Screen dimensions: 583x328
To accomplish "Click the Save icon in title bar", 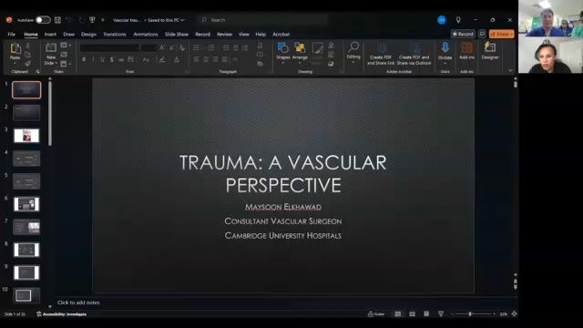I will pos(57,20).
